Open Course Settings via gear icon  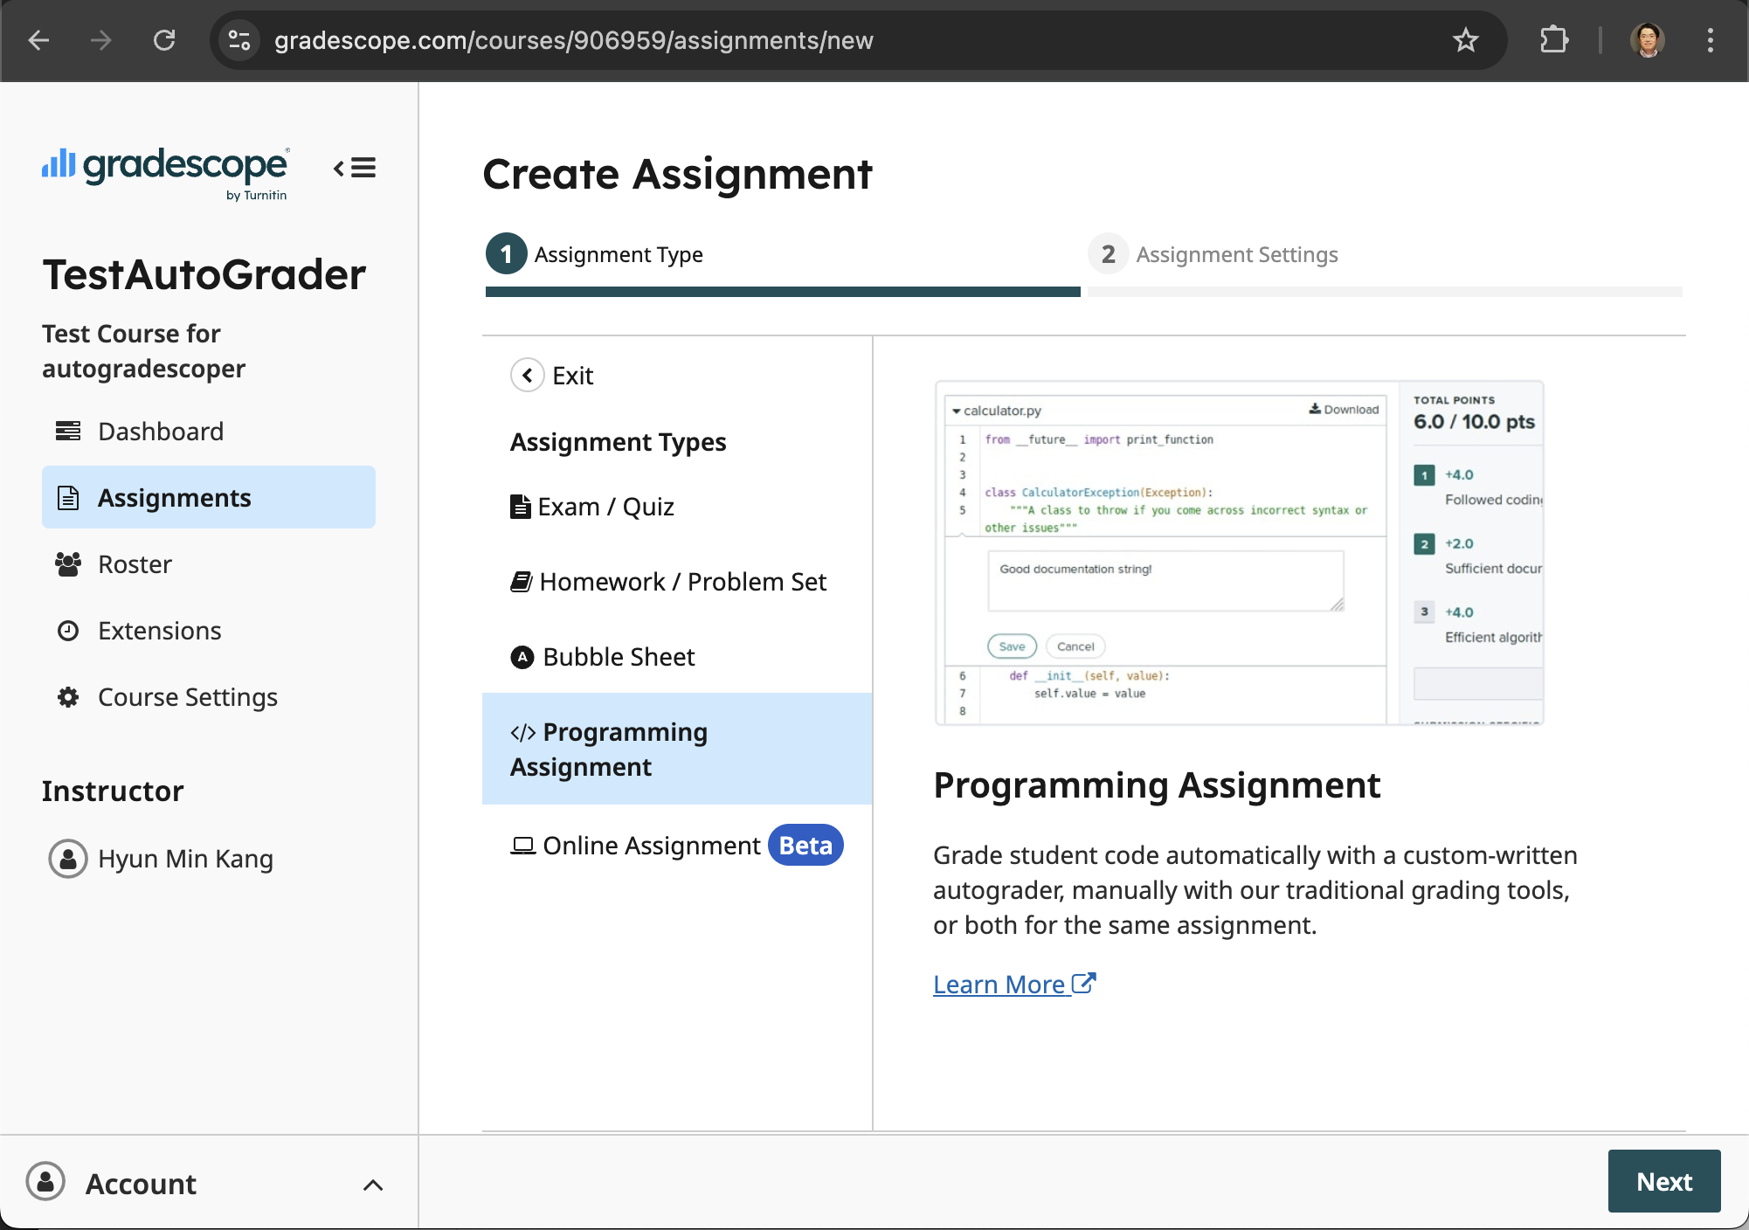pyautogui.click(x=68, y=697)
